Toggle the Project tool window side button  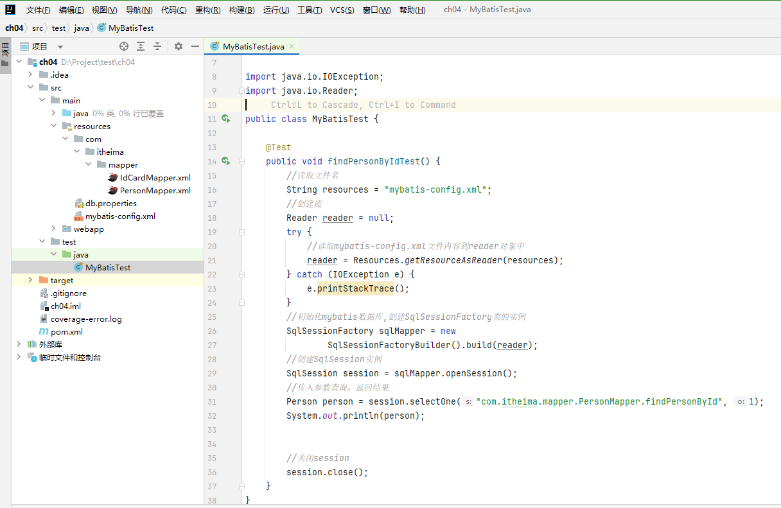(x=5, y=57)
